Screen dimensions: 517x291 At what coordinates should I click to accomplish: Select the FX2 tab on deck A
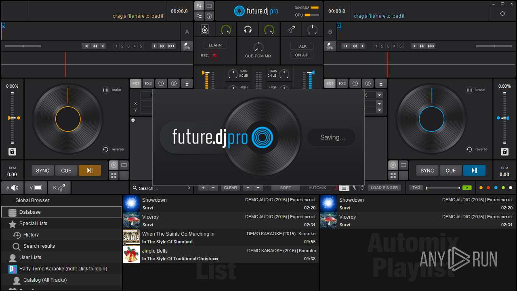click(148, 84)
